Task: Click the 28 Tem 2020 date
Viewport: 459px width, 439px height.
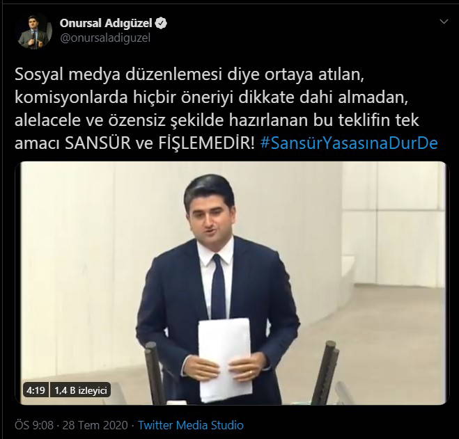Action: (x=95, y=425)
